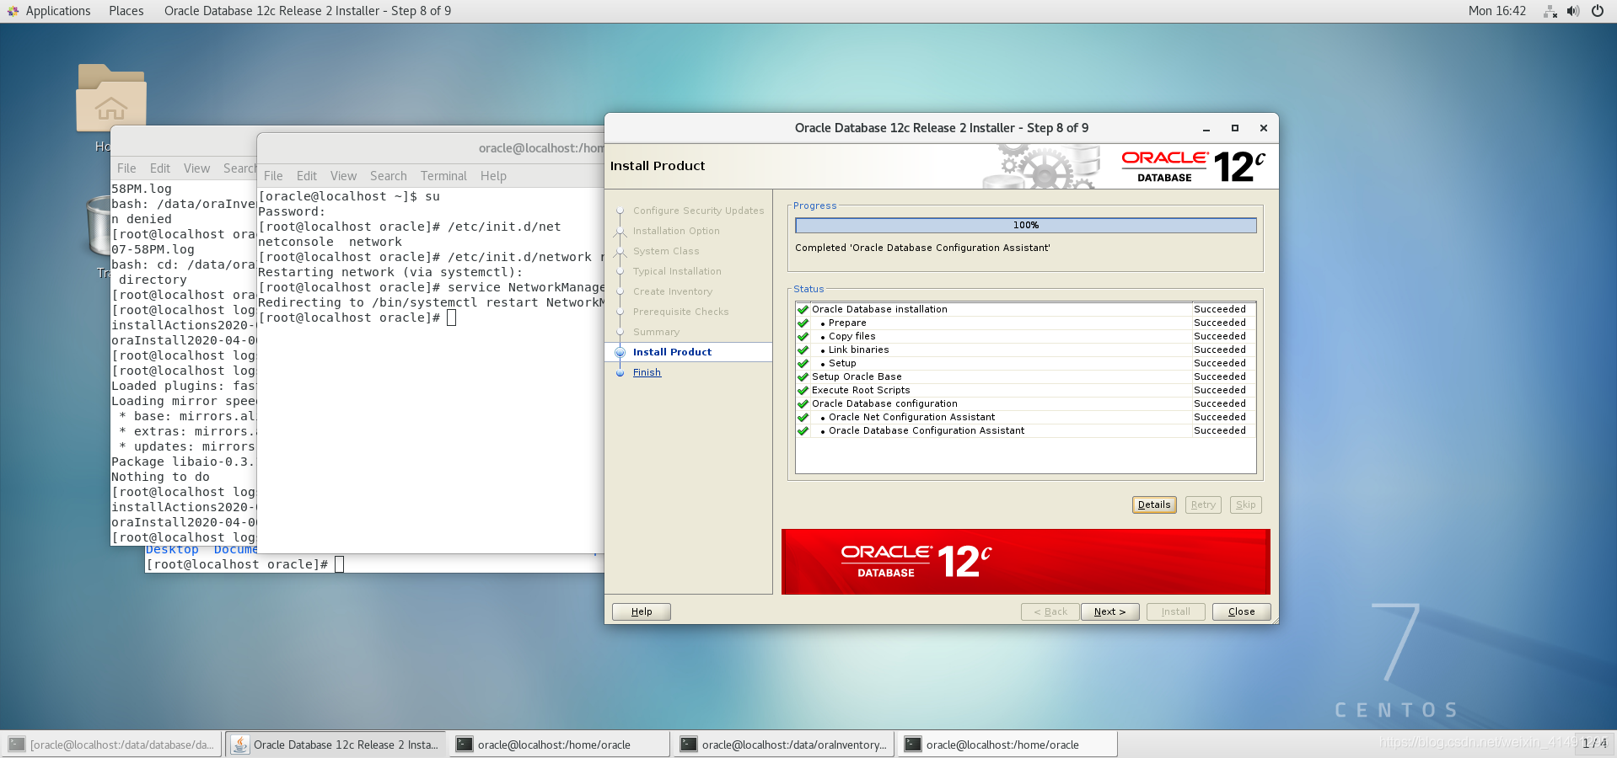1617x758 pixels.
Task: Open Help menu in front oracle terminal
Action: [493, 176]
